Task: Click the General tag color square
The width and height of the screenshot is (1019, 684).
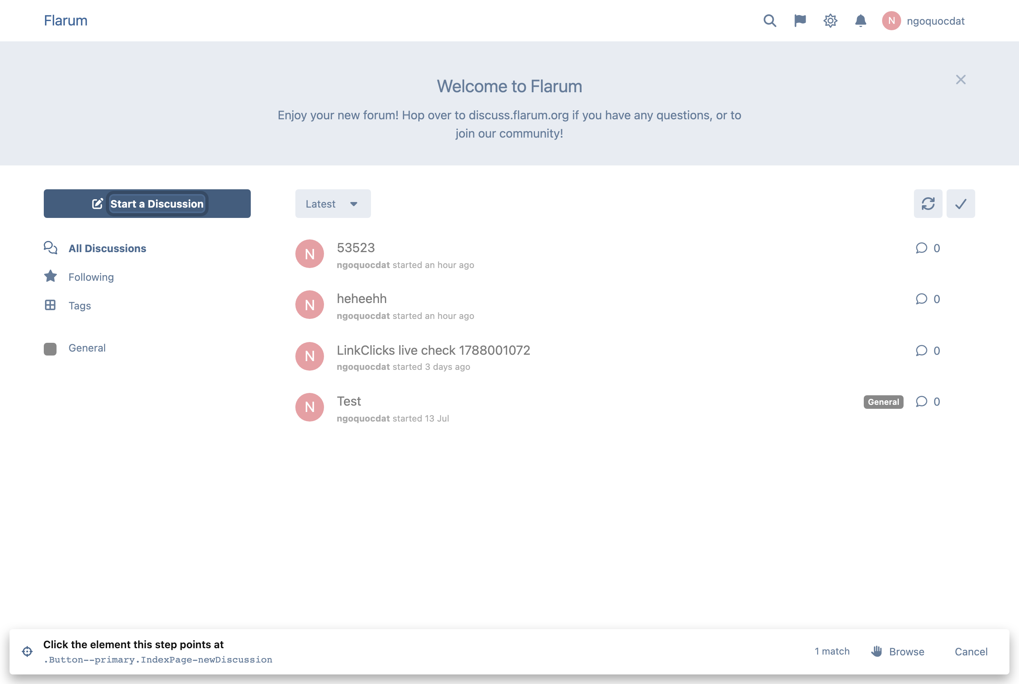Action: click(50, 348)
